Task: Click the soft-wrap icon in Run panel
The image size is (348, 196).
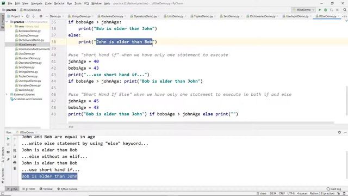Action: [15, 151]
